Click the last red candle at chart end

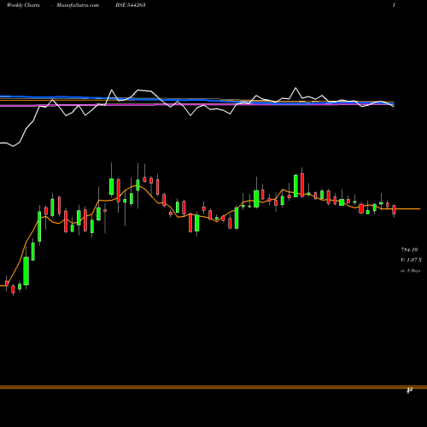[394, 209]
